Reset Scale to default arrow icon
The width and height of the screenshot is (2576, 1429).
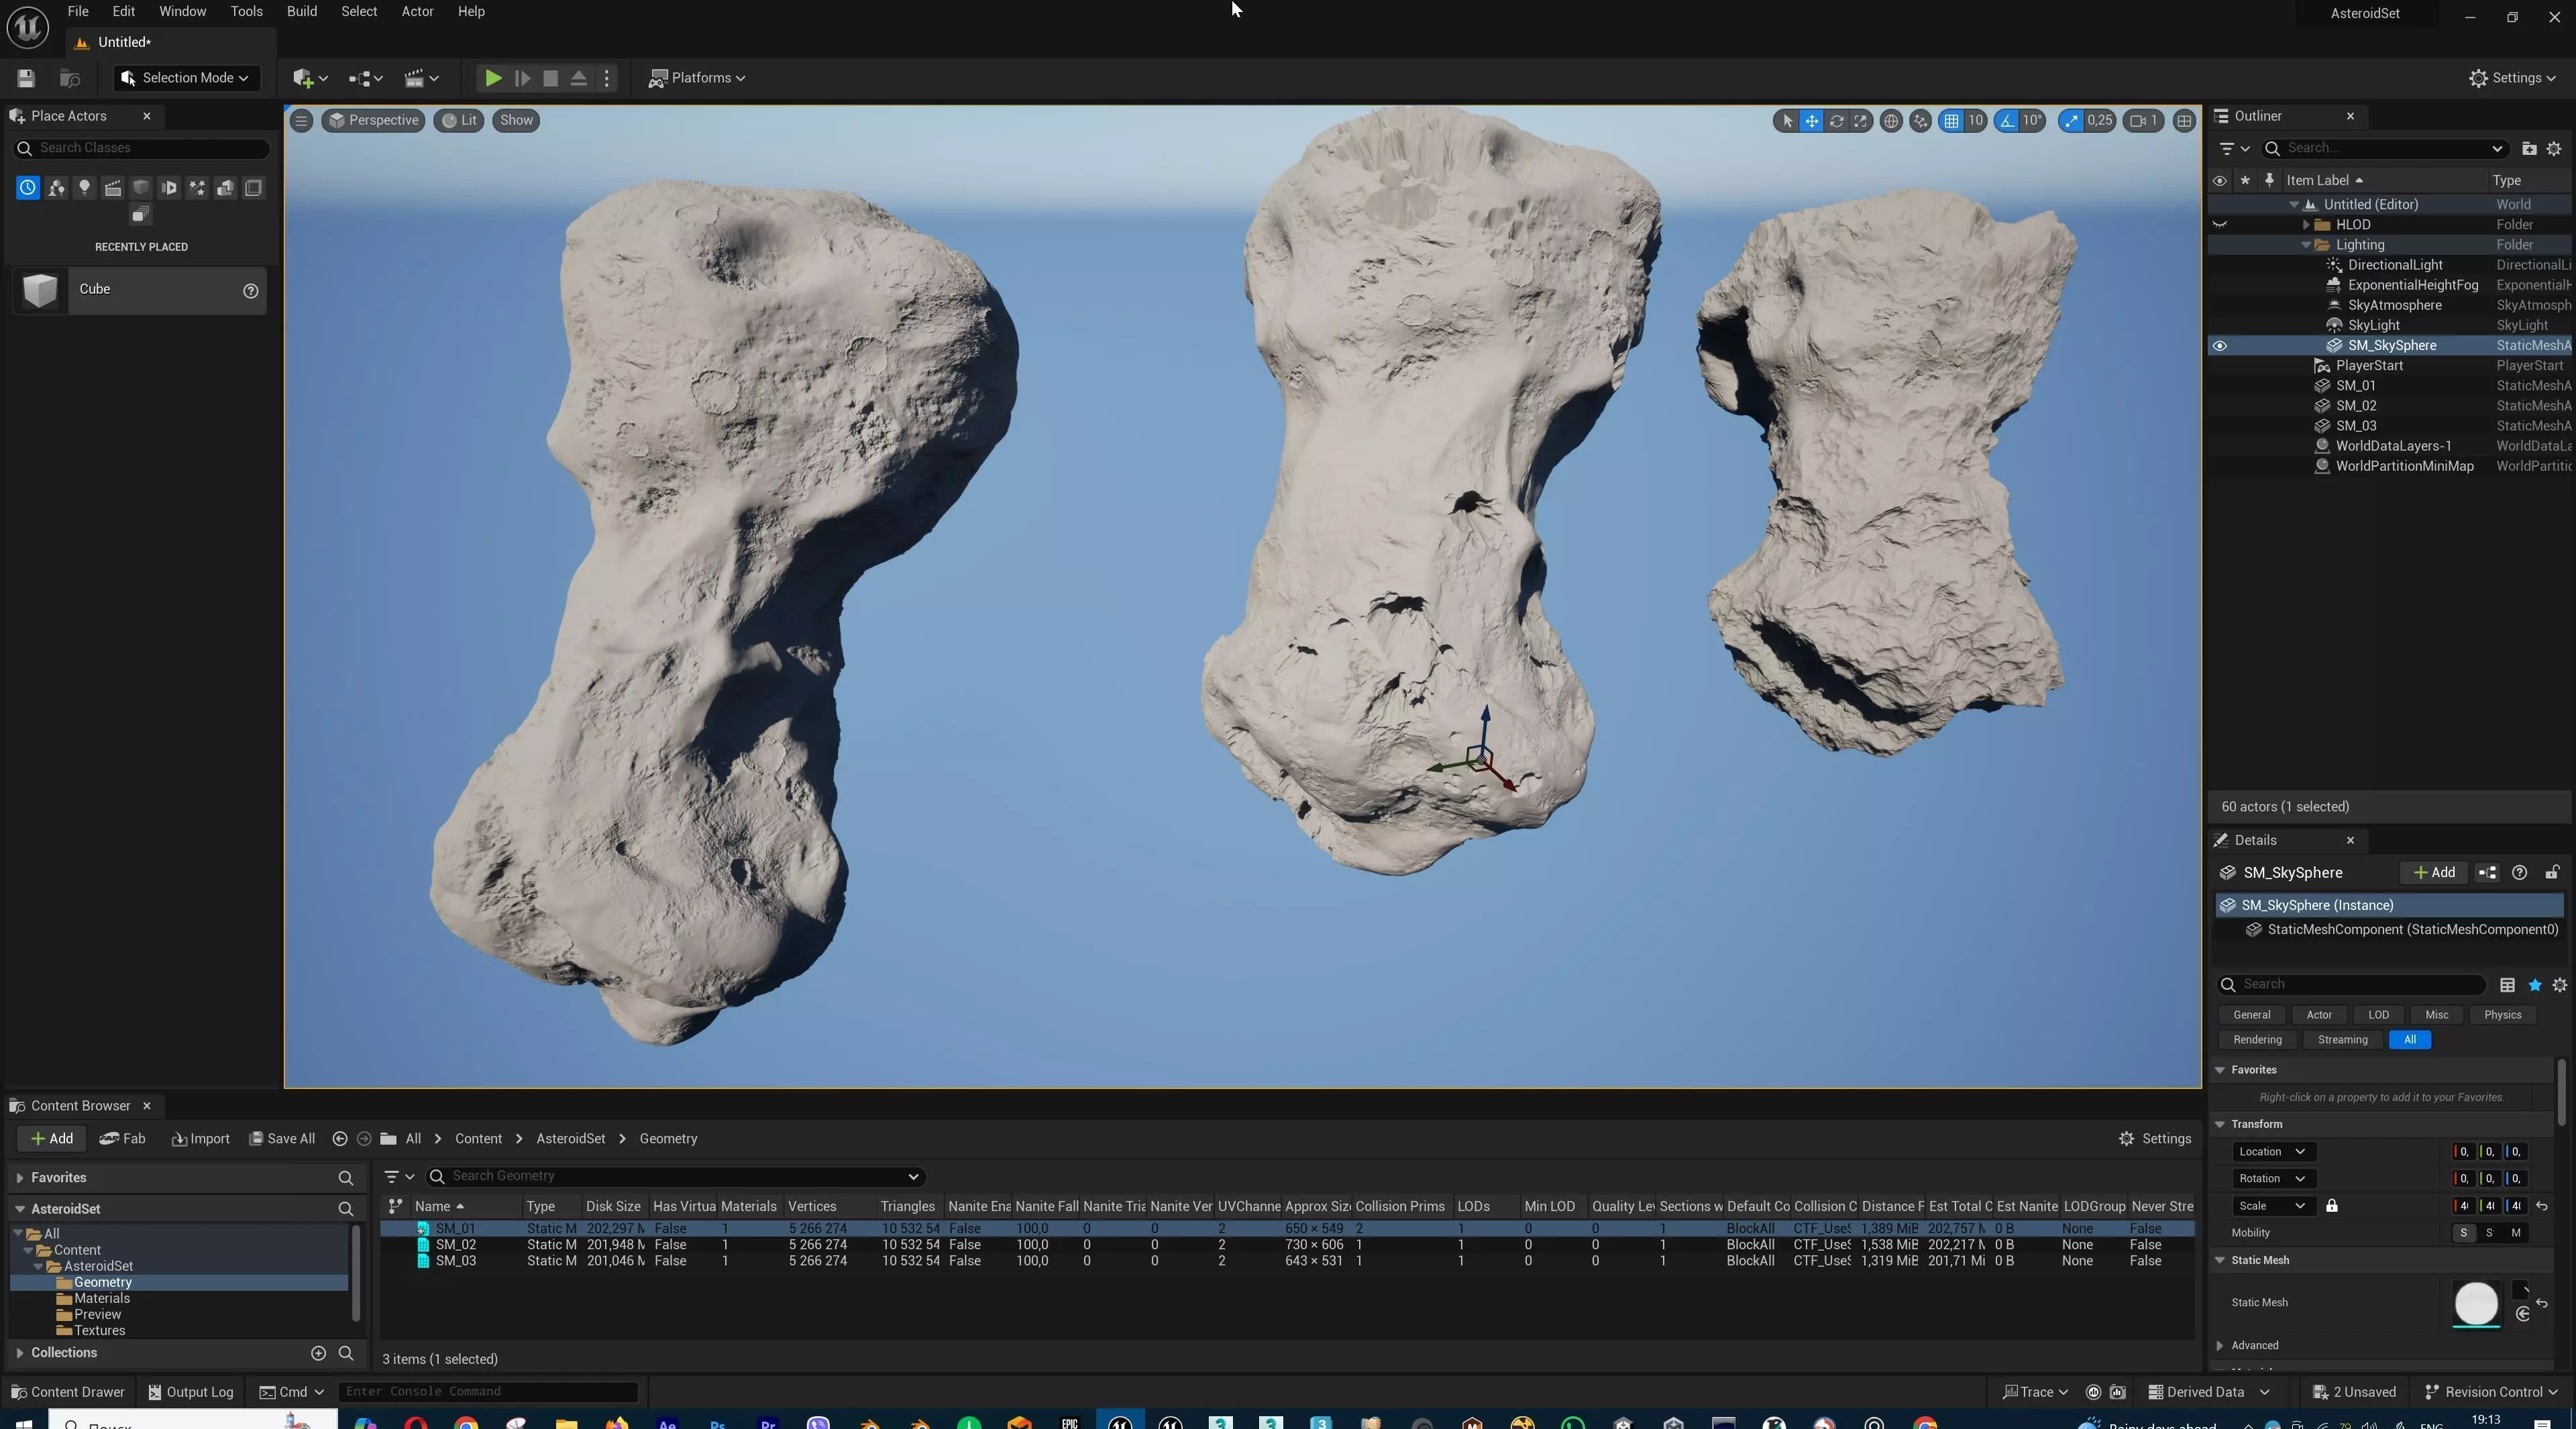click(x=2542, y=1206)
